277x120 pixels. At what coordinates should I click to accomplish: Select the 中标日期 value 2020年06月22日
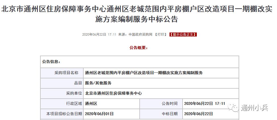pos(199,114)
